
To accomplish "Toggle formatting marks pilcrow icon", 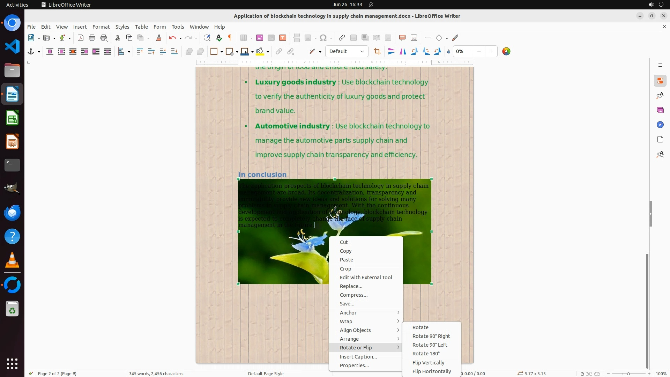I will tap(230, 38).
